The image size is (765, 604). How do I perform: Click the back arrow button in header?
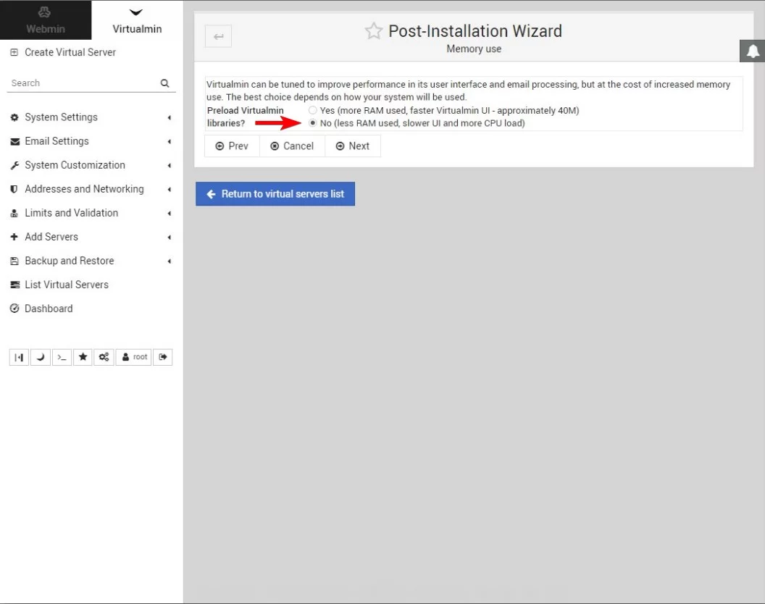tap(218, 37)
